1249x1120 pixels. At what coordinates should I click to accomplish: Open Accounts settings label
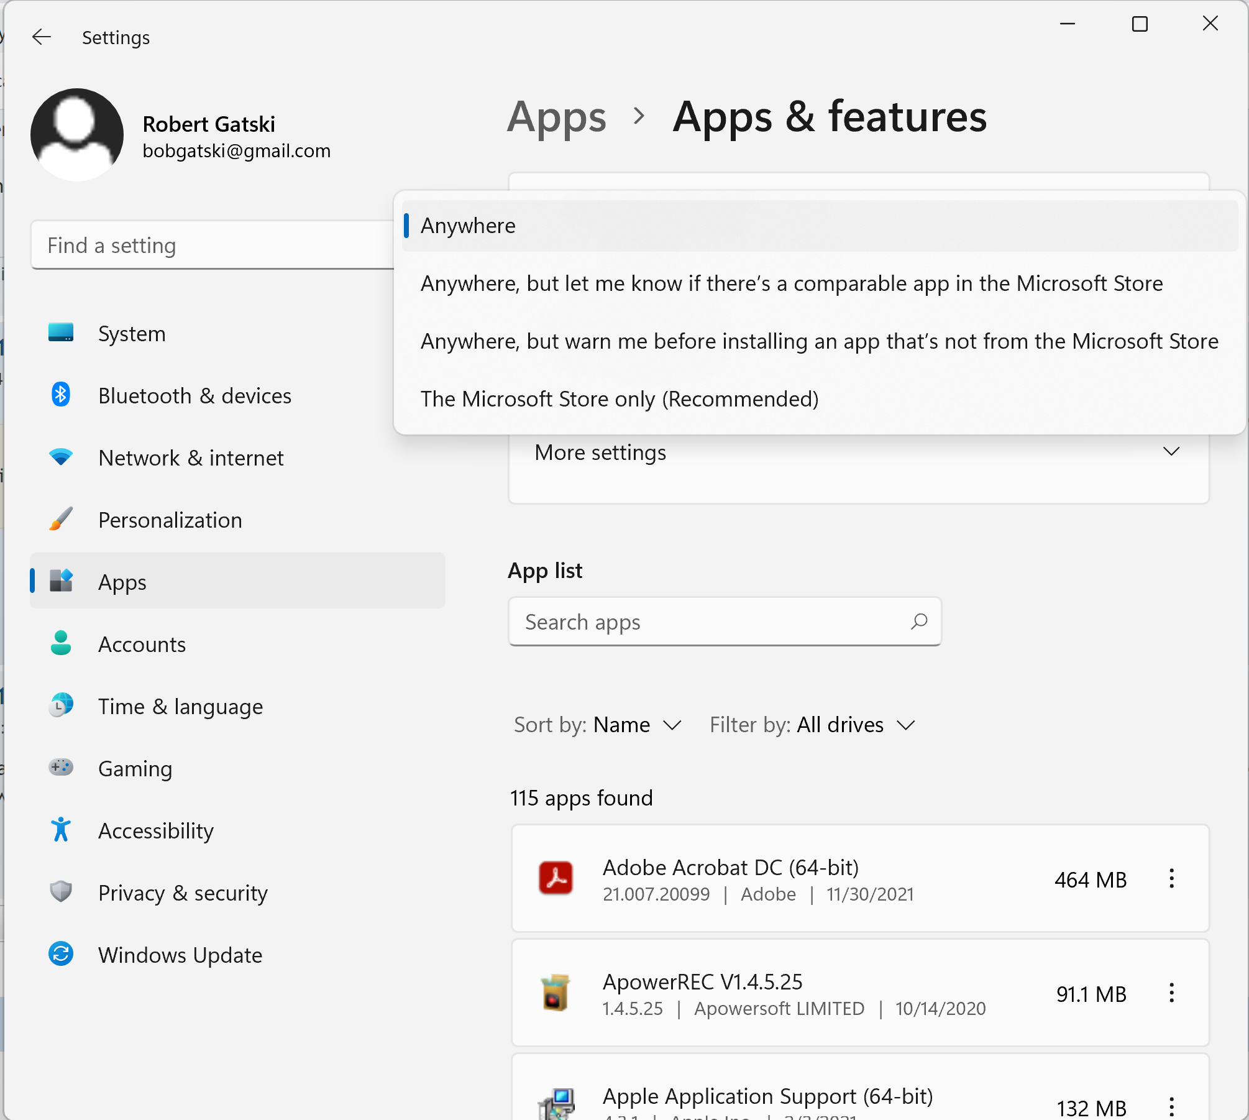click(x=142, y=645)
